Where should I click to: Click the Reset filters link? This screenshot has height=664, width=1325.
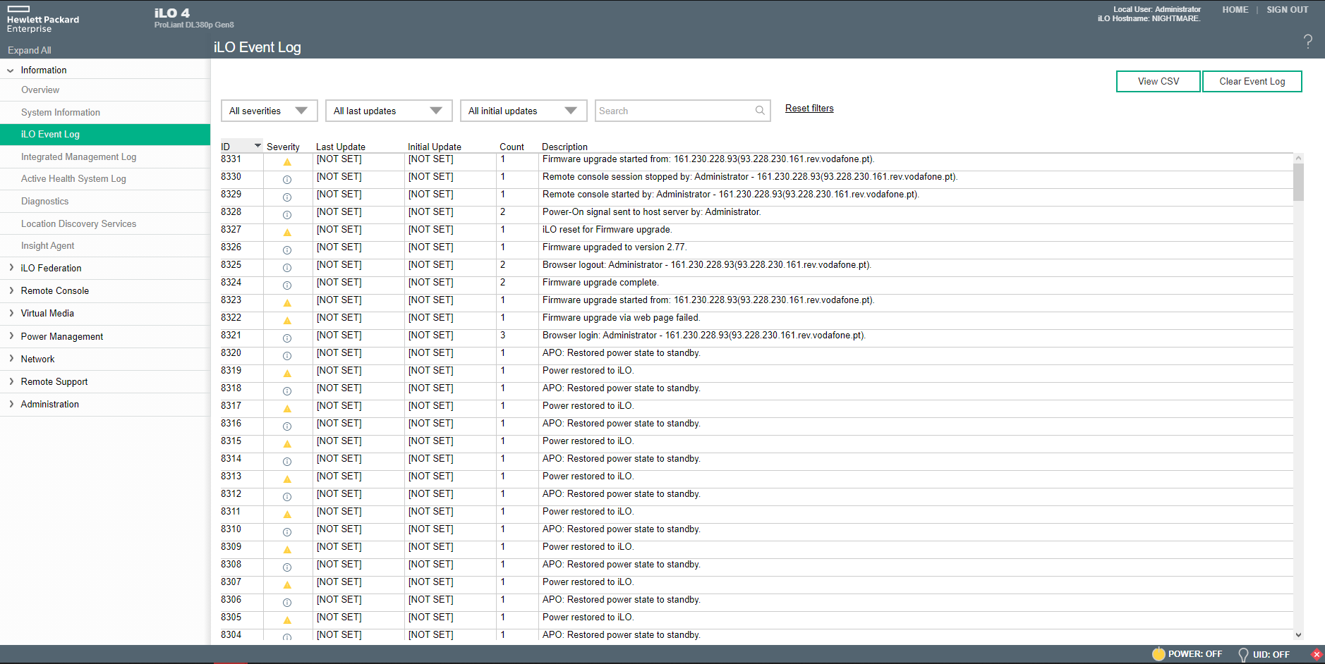[809, 108]
